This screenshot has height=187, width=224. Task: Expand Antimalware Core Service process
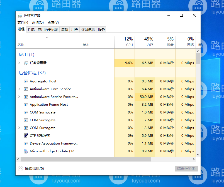tap(19, 89)
